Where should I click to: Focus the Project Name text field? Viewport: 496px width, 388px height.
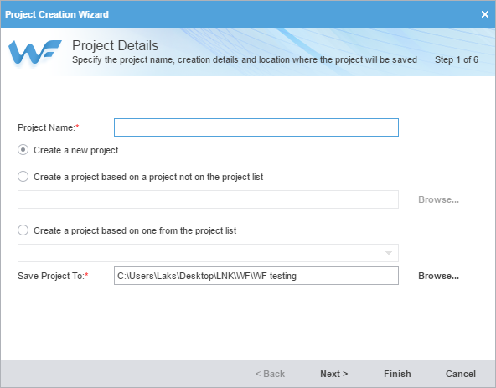click(256, 127)
